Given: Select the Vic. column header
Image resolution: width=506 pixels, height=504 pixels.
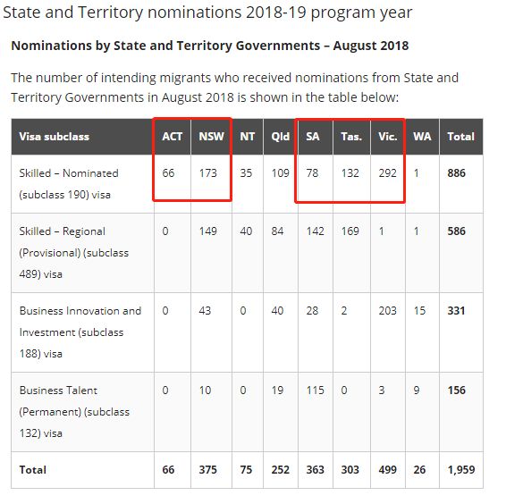Looking at the screenshot, I should (x=388, y=137).
